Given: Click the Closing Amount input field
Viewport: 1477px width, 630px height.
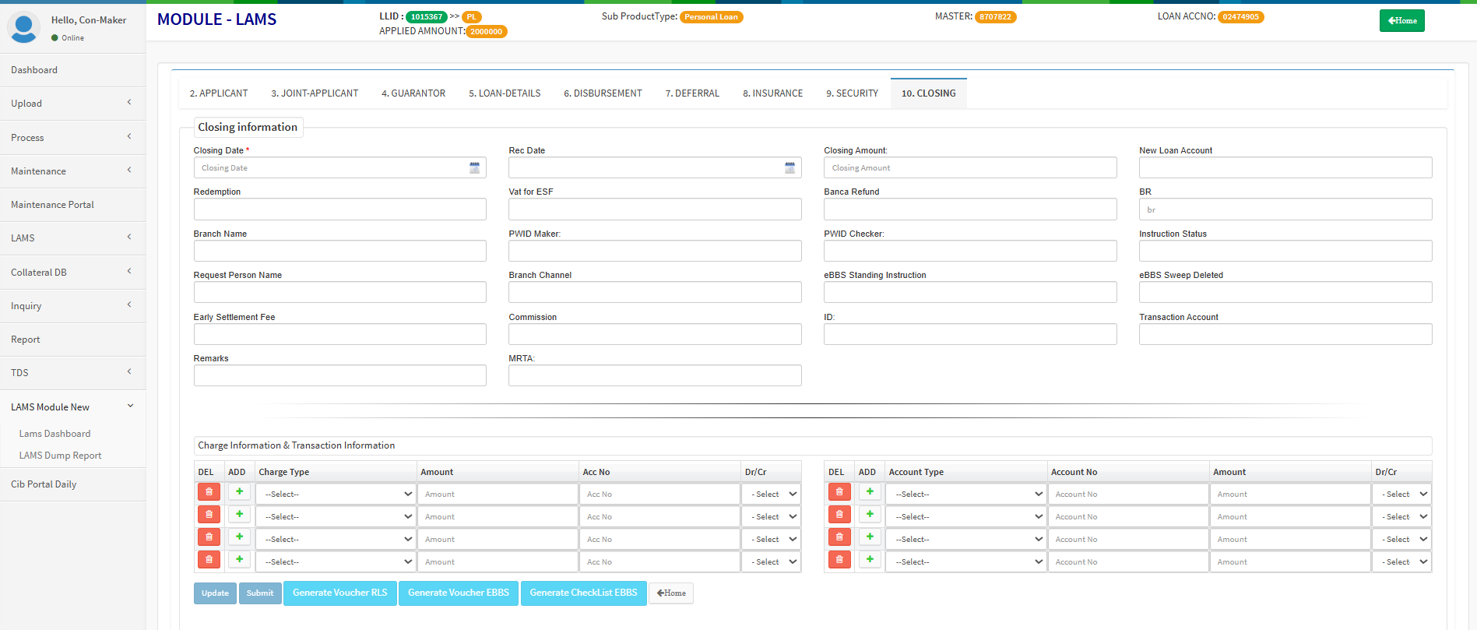Looking at the screenshot, I should click(969, 168).
